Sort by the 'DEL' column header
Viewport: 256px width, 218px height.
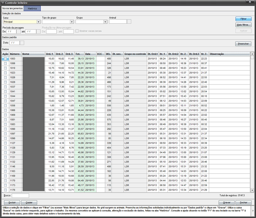click(108, 54)
